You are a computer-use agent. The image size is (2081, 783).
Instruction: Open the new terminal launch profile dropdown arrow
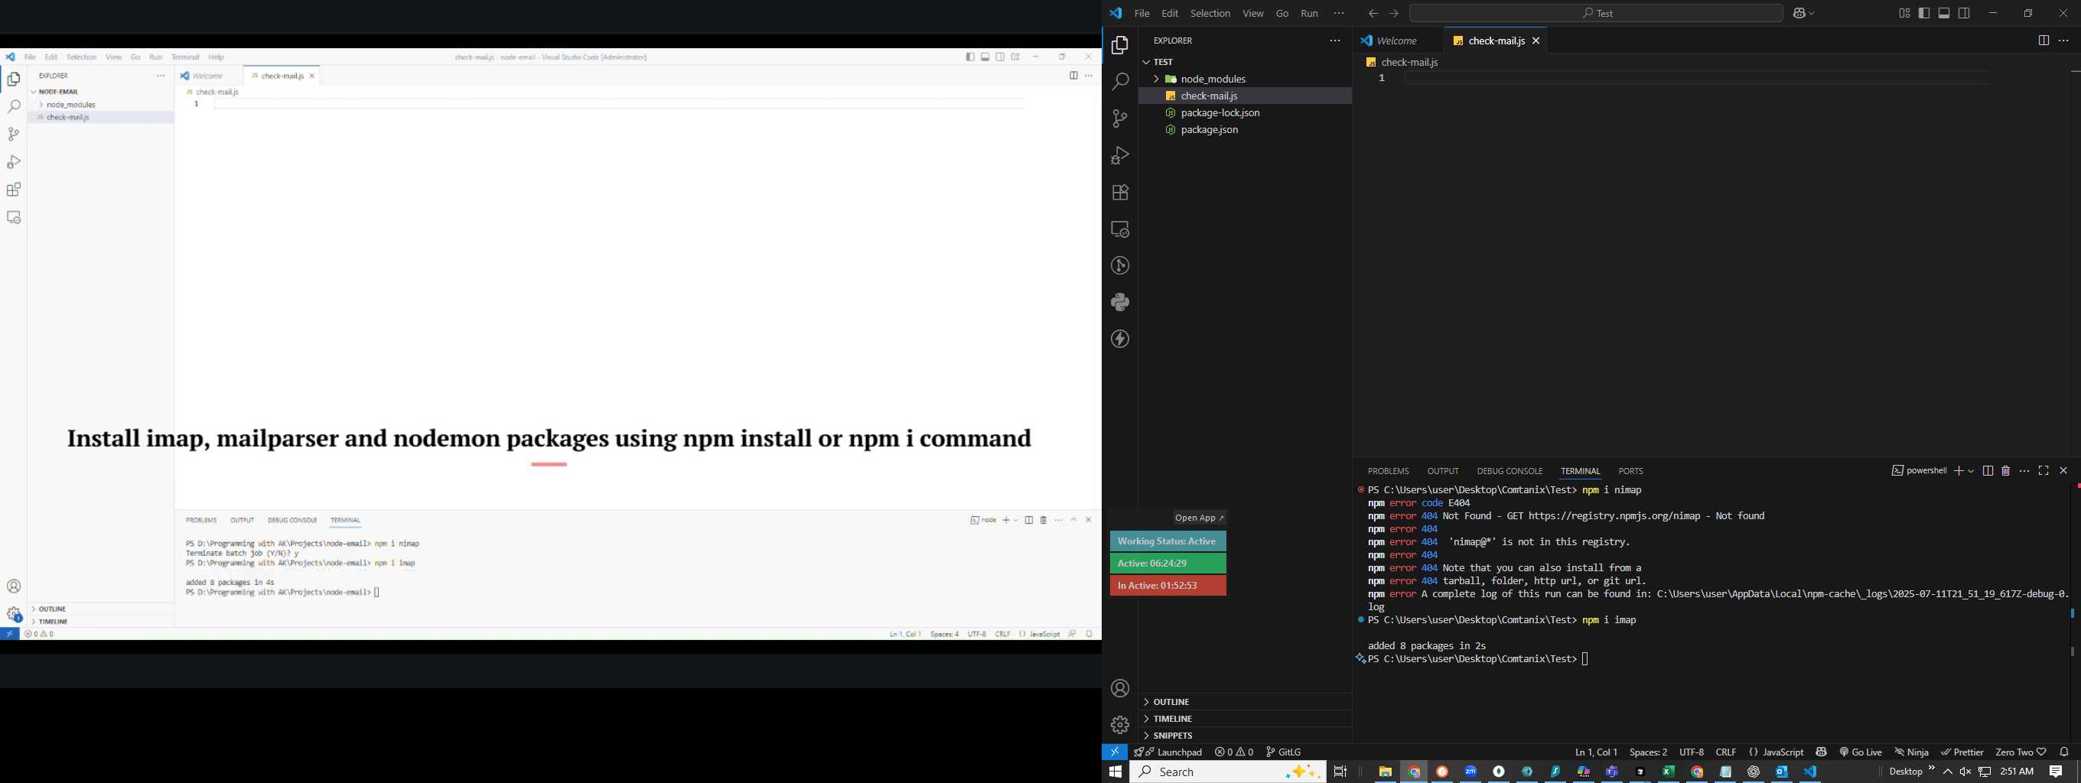(1971, 472)
